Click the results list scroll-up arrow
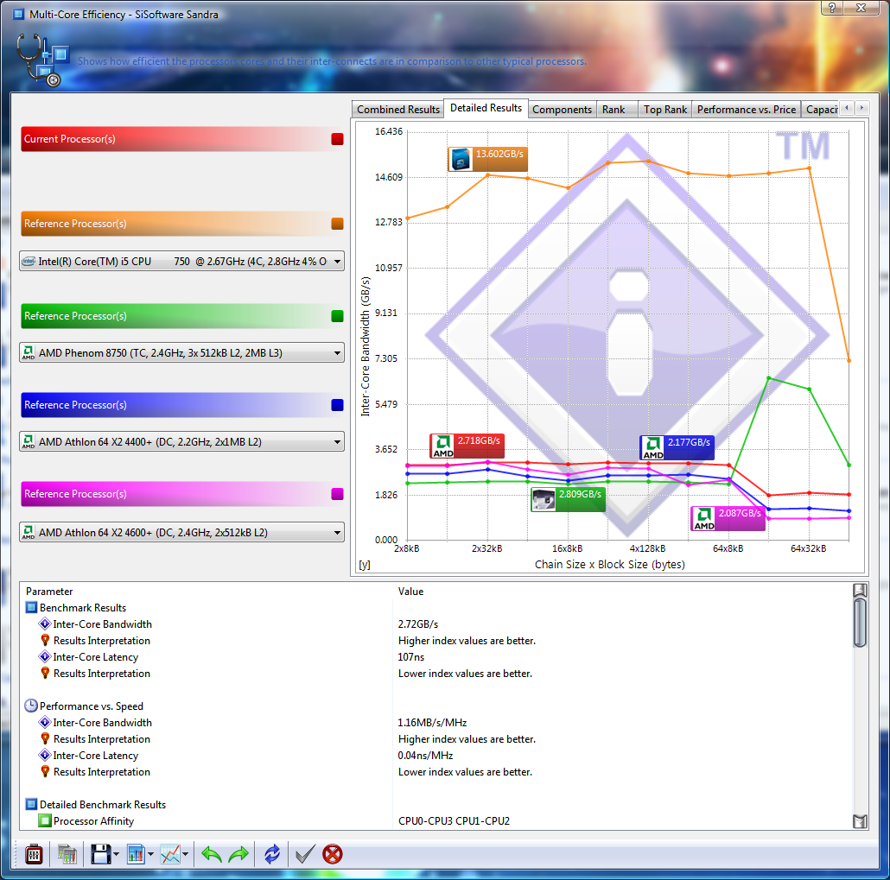890x880 pixels. coord(860,590)
